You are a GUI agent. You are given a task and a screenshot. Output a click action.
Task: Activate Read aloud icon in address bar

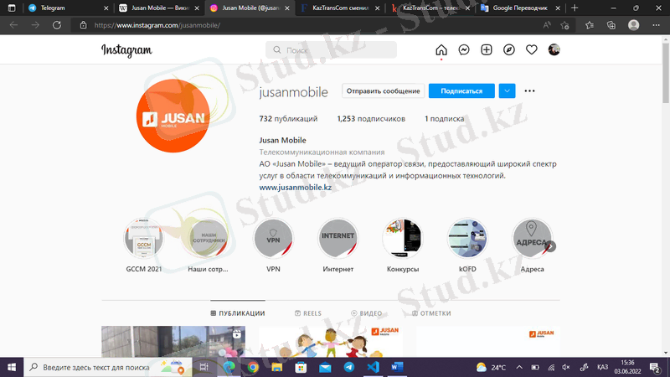tap(547, 25)
